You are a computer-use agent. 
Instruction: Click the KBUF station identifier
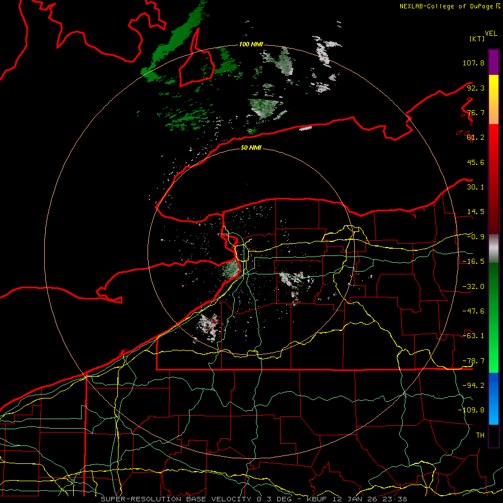[x=317, y=499]
